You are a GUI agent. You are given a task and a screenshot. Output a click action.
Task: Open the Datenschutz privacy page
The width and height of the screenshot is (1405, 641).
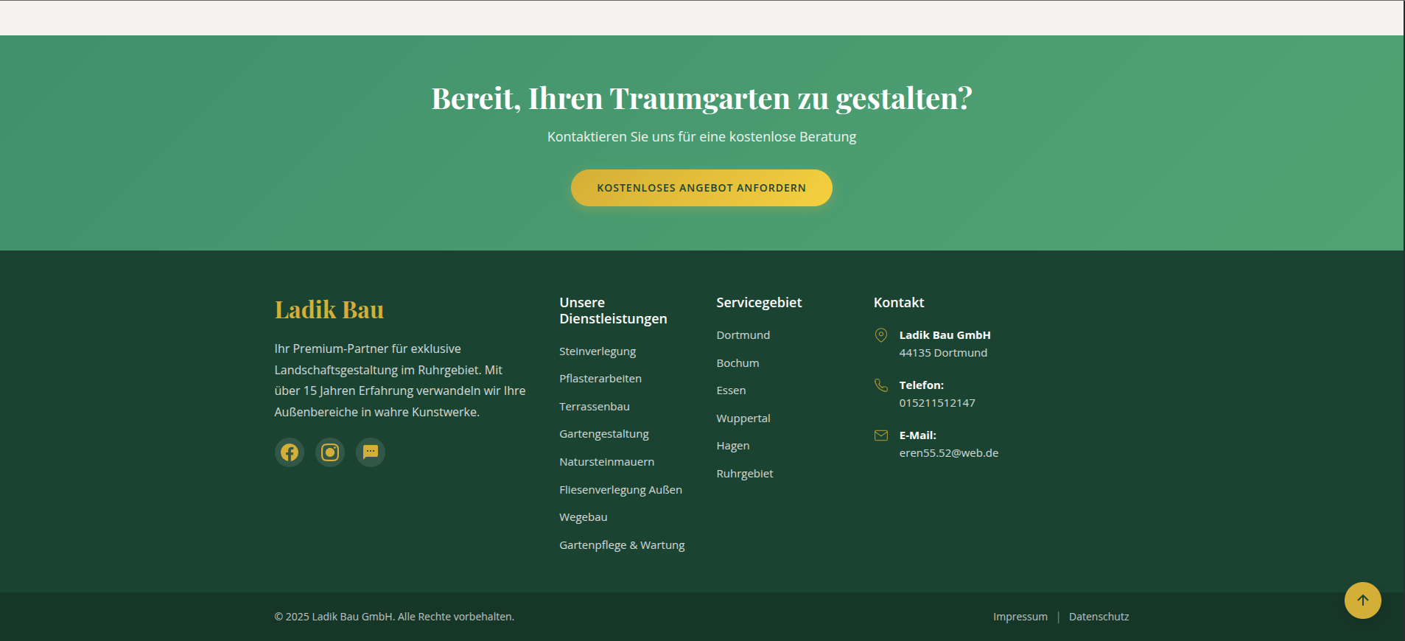(x=1099, y=617)
